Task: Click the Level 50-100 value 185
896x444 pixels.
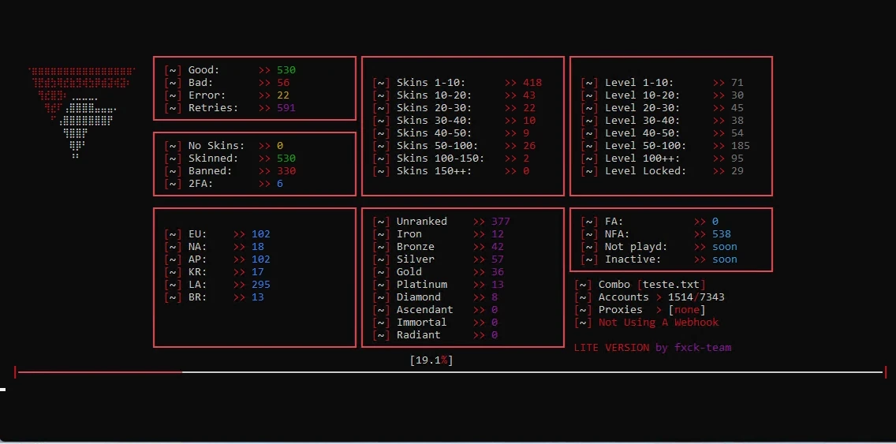Action: click(x=740, y=146)
